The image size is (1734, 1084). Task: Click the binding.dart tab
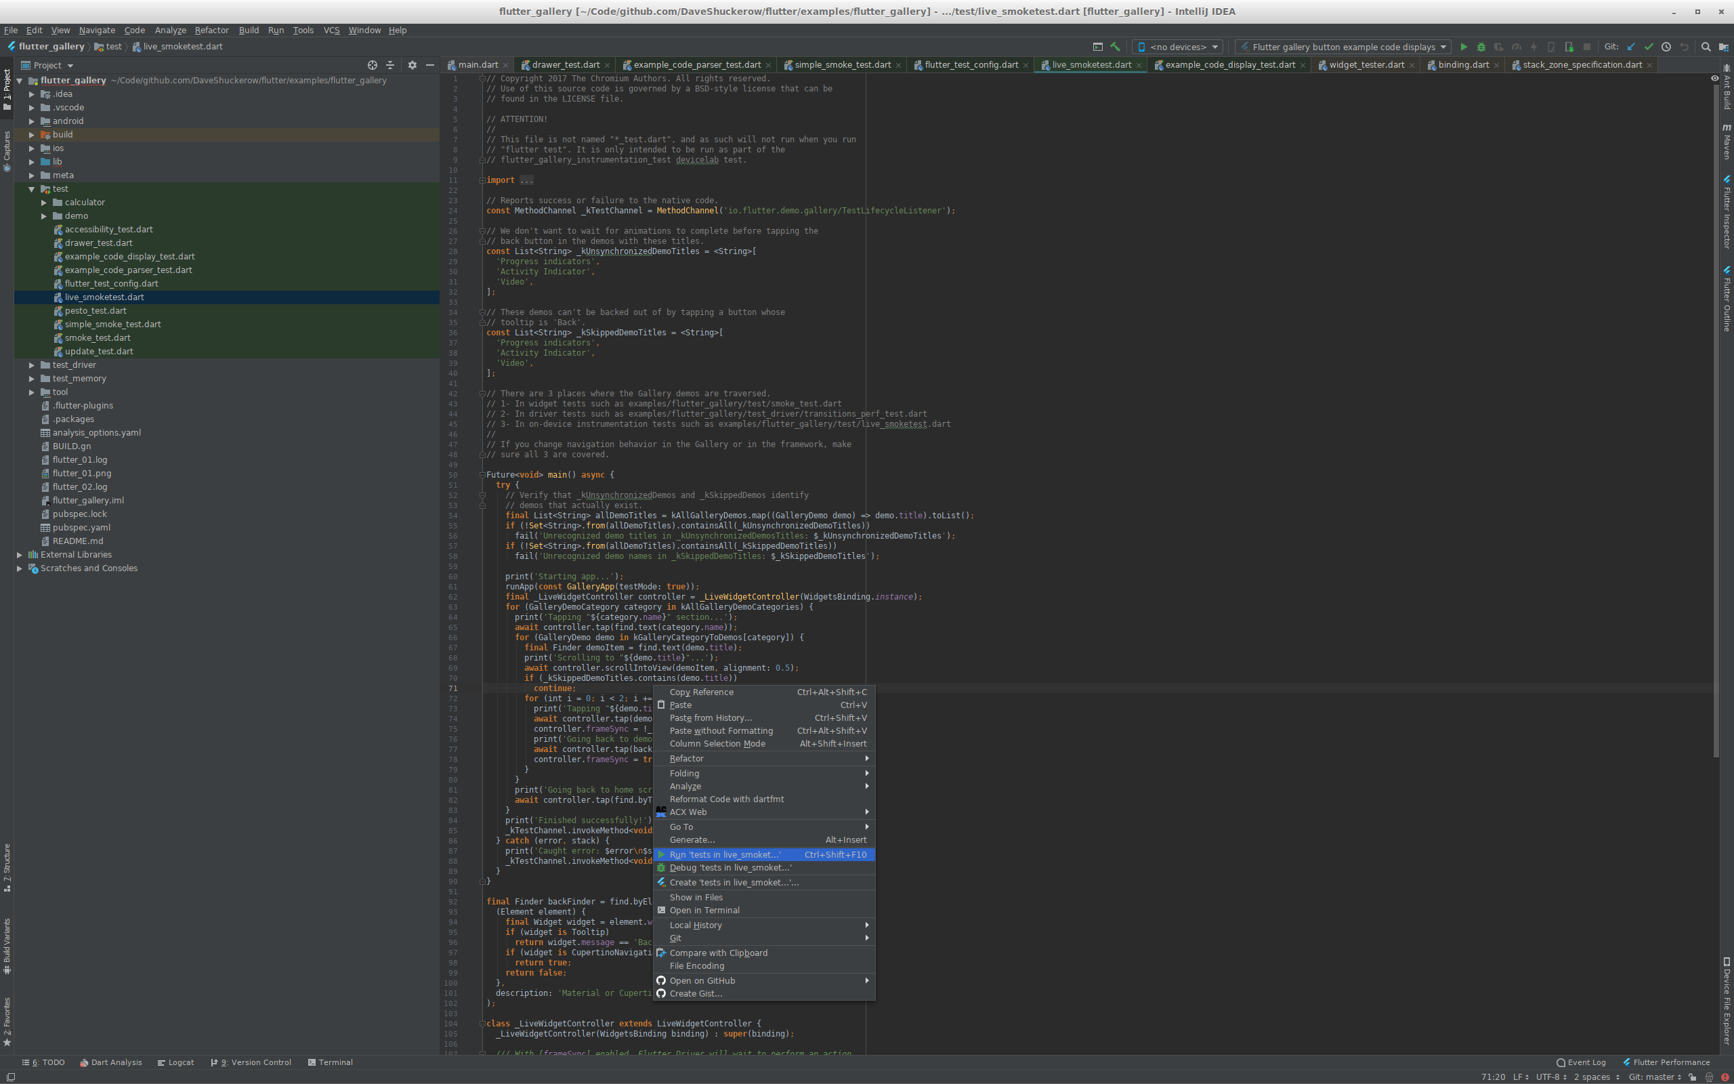[1460, 64]
